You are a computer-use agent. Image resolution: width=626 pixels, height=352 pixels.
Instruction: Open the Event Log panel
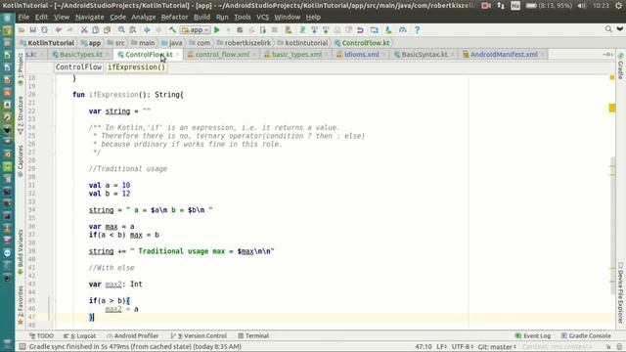tap(532, 336)
